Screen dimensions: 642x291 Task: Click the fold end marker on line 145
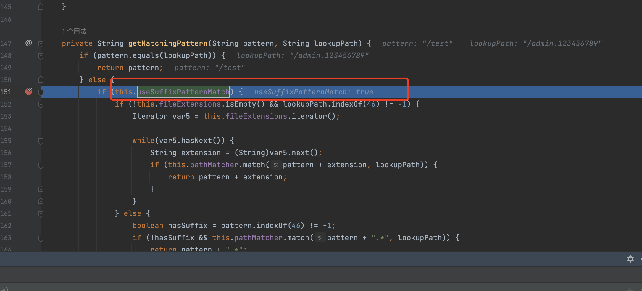(x=41, y=7)
